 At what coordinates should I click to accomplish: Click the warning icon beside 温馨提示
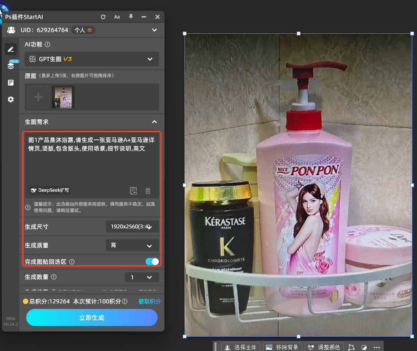tap(28, 207)
